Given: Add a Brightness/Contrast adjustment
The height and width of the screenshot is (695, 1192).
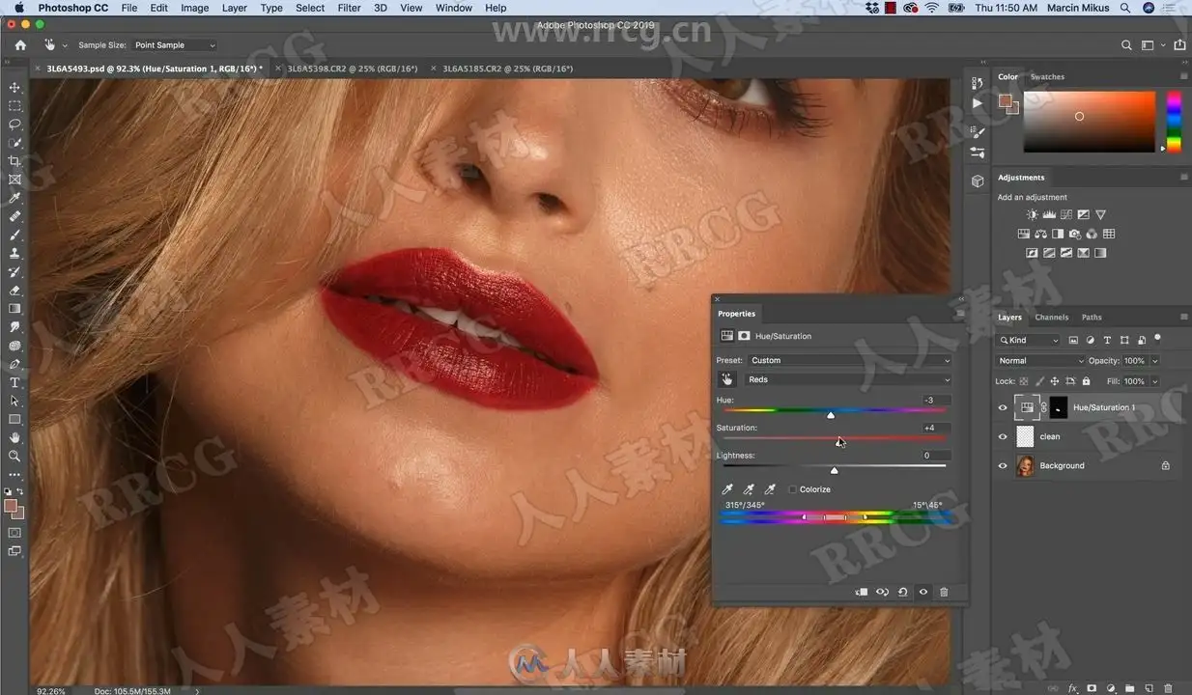Looking at the screenshot, I should (1032, 214).
